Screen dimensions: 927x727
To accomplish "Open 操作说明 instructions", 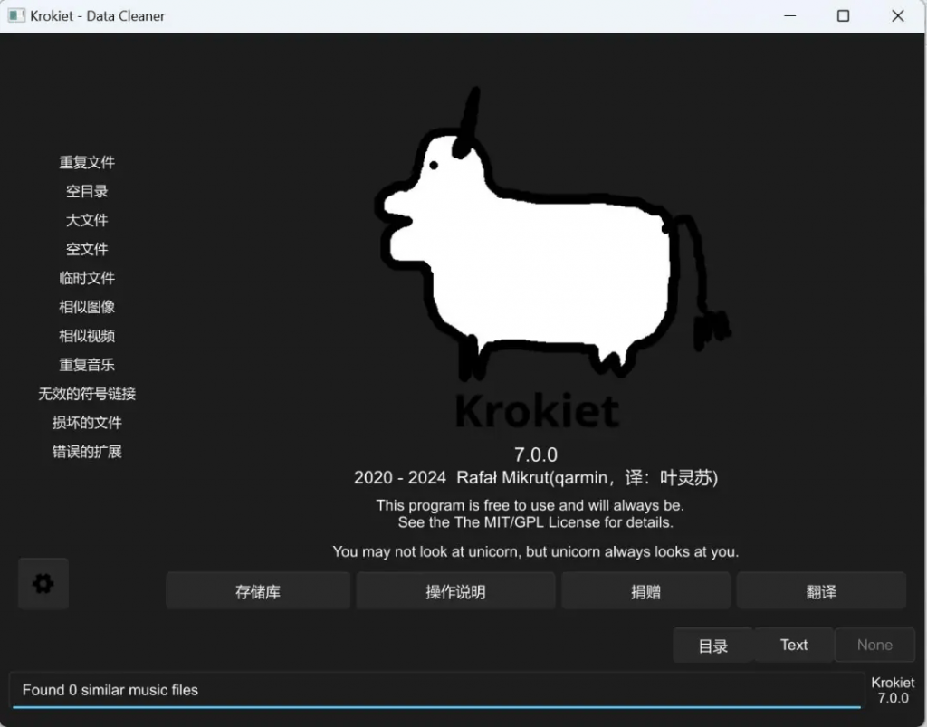I will click(455, 592).
